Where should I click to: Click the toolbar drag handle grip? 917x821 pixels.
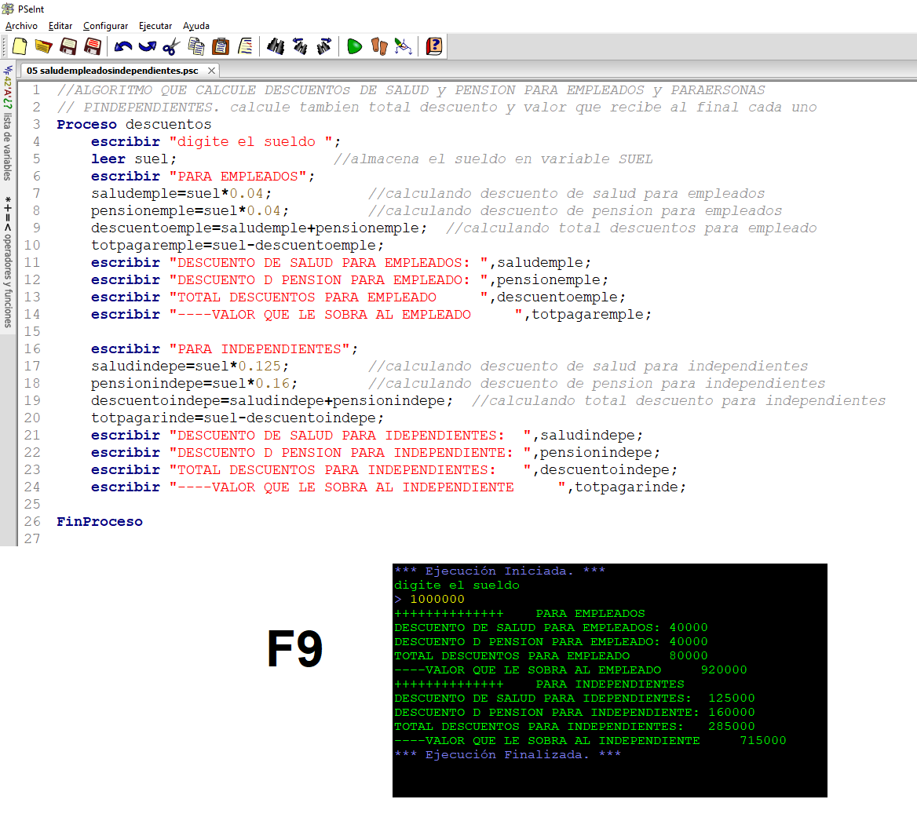click(5, 46)
